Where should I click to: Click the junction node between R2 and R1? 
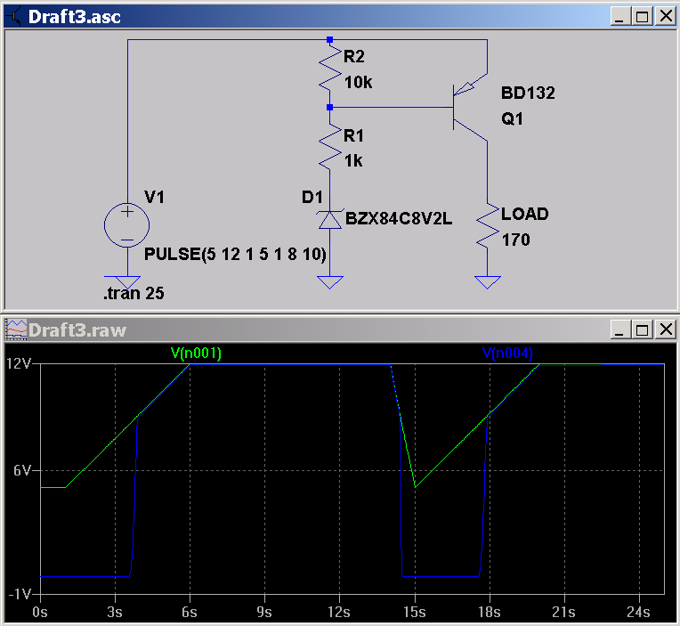tap(329, 107)
